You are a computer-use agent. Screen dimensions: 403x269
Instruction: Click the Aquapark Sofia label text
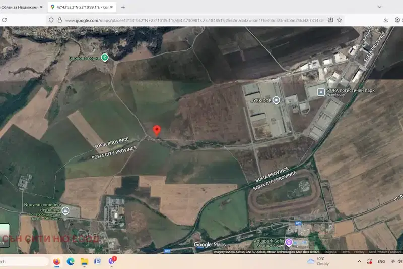coord(269,241)
